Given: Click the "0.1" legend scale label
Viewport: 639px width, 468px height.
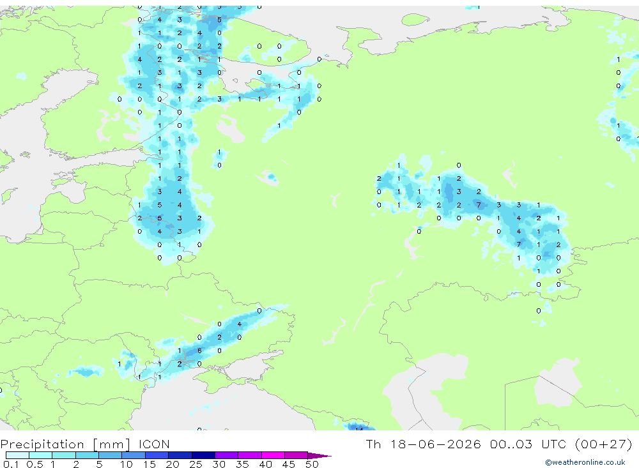Looking at the screenshot, I should click(x=11, y=464).
